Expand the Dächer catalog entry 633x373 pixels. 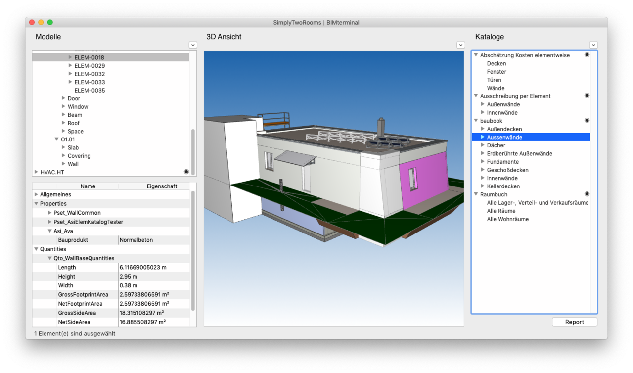point(483,145)
